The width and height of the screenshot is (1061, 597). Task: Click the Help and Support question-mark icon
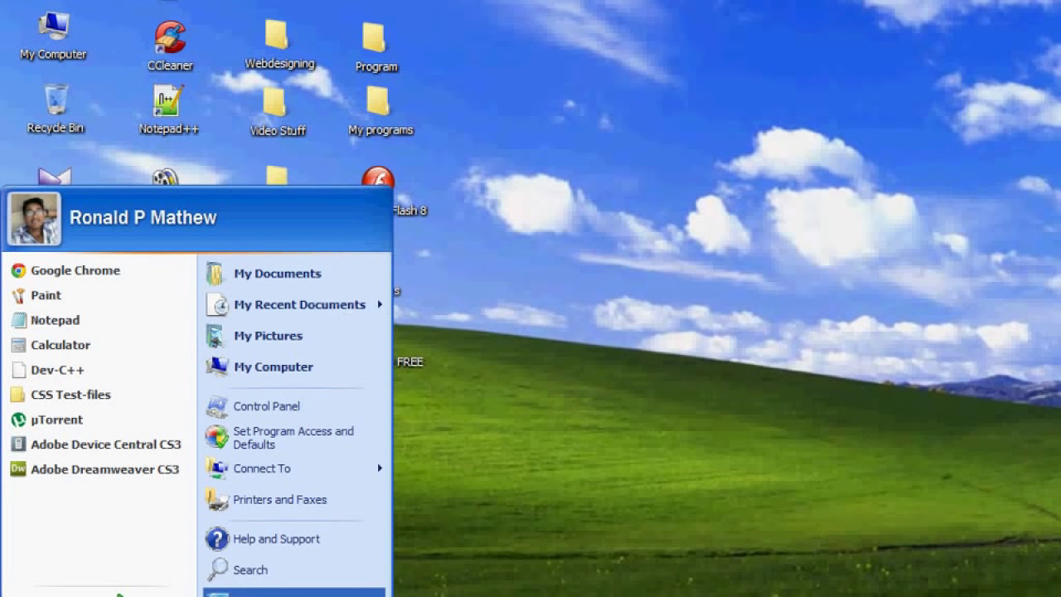(216, 539)
